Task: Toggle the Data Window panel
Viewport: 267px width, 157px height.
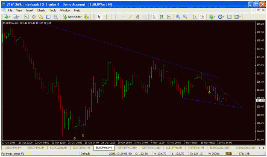Action: click(34, 17)
